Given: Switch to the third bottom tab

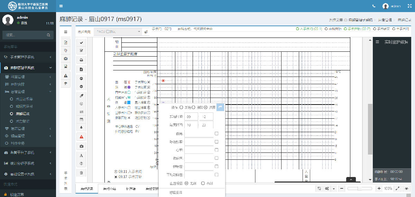Looking at the screenshot, I should point(131,189).
